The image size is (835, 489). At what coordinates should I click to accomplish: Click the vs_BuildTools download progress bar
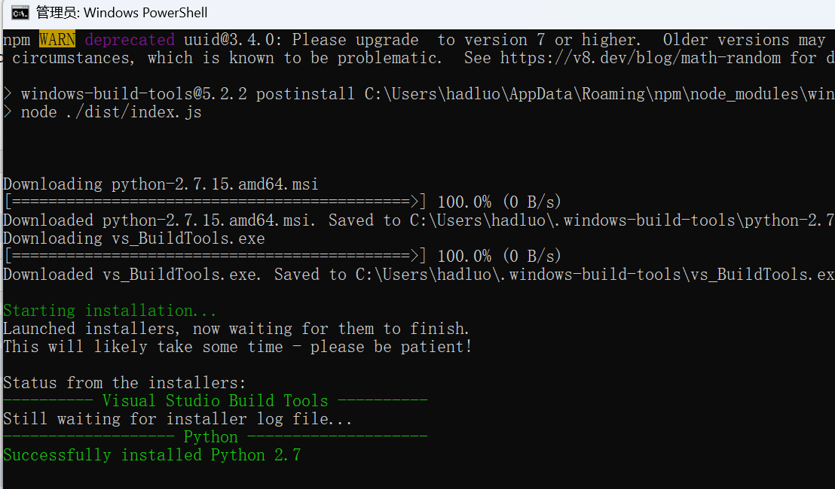pos(215,257)
